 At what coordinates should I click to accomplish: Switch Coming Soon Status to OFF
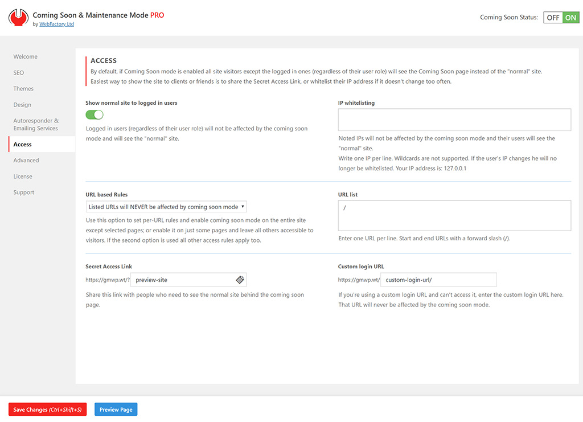(x=553, y=18)
